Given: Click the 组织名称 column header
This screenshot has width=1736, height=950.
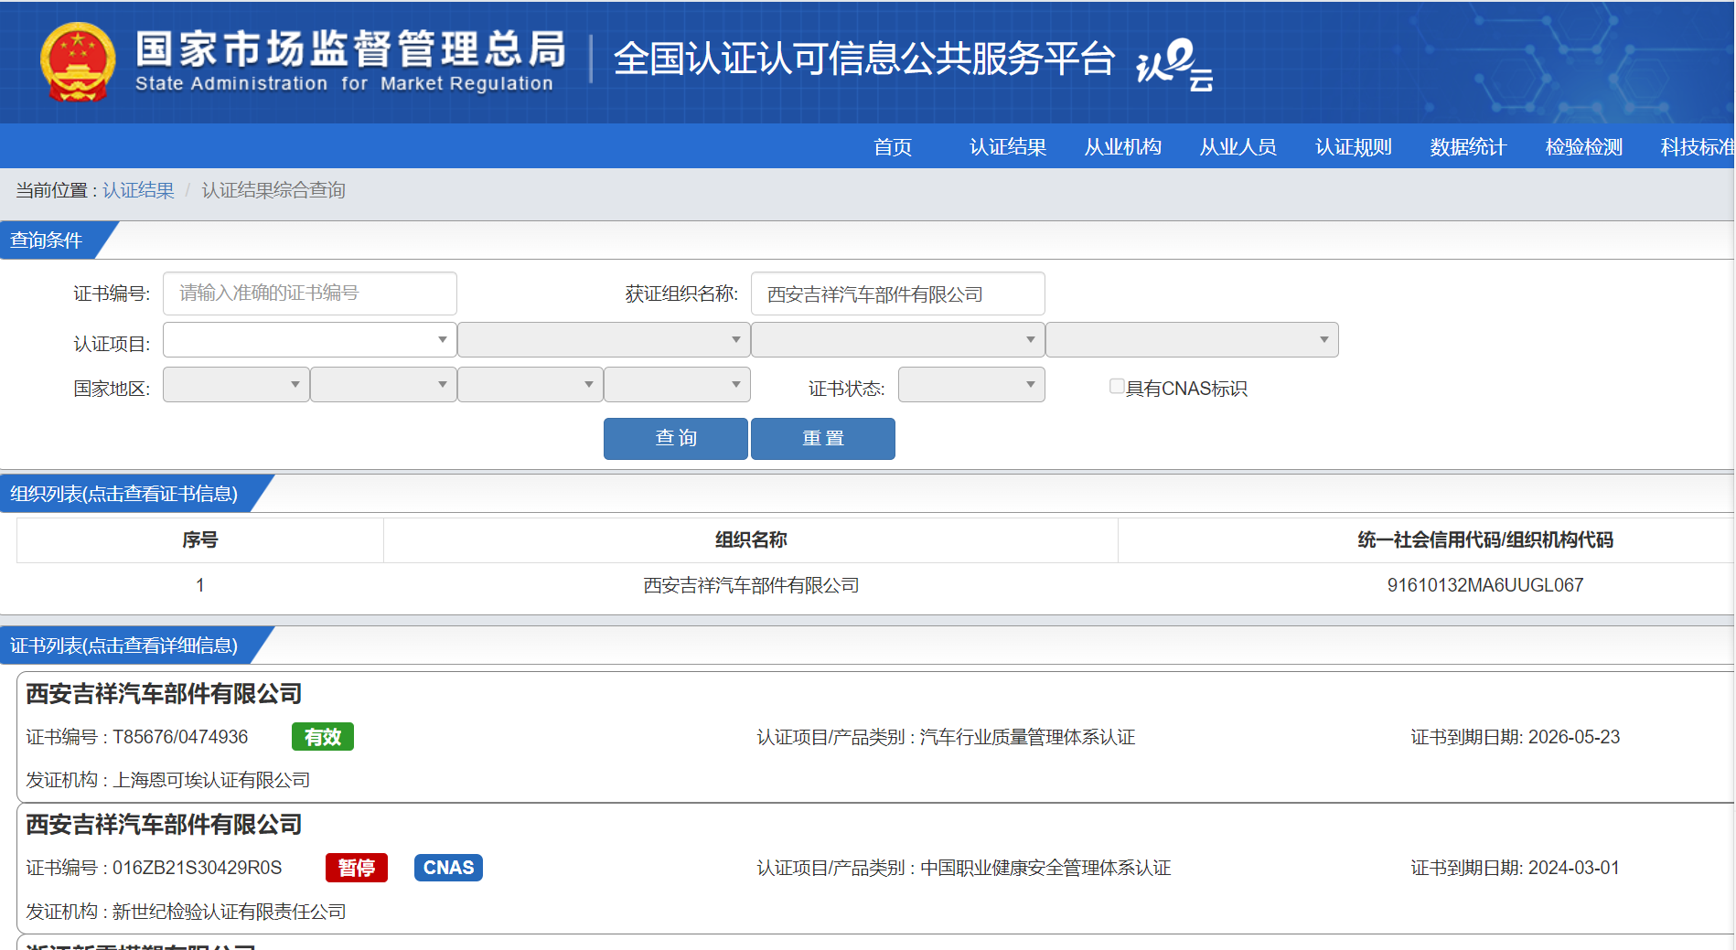Looking at the screenshot, I should 751,540.
